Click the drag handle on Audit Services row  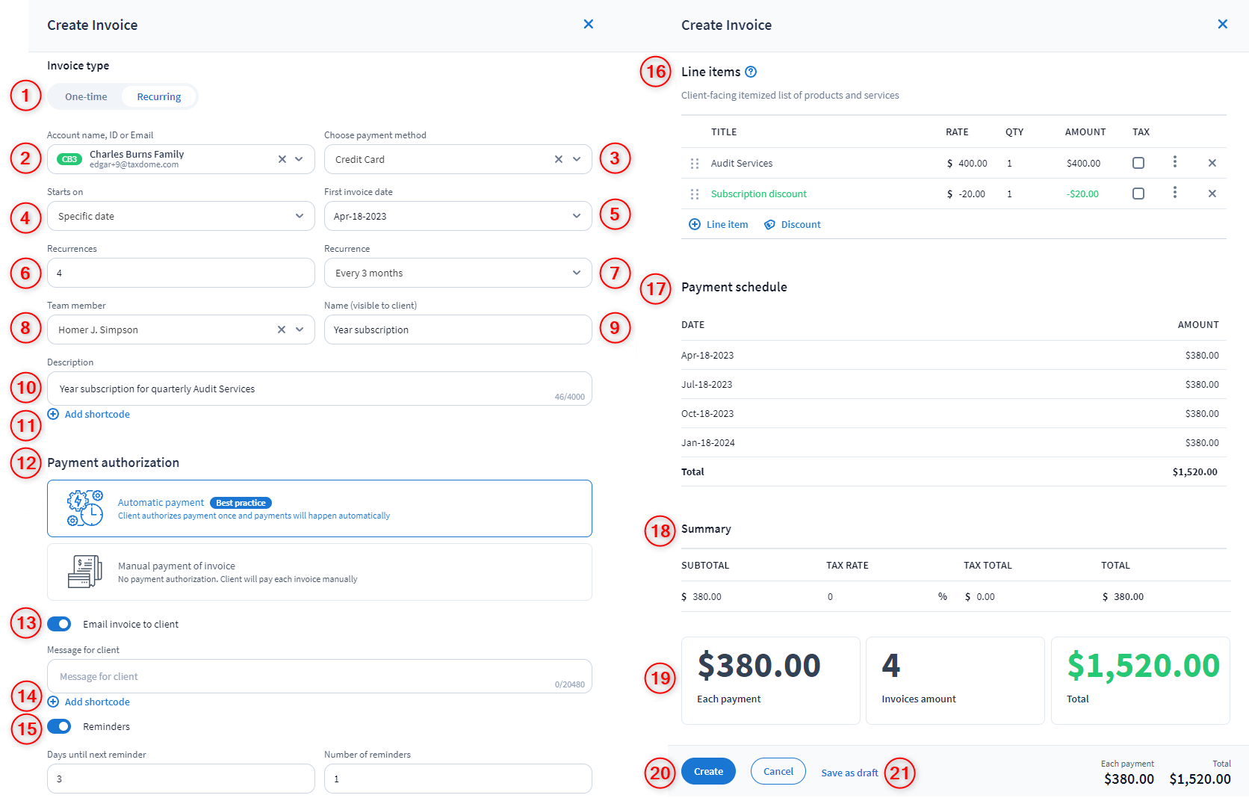[695, 163]
